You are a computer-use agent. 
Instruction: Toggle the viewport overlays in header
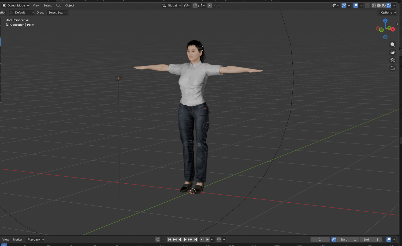pyautogui.click(x=356, y=5)
